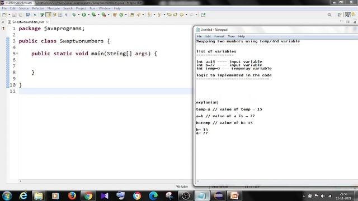358x201 pixels.
Task: Open Notepad's View menu
Action: click(231, 36)
